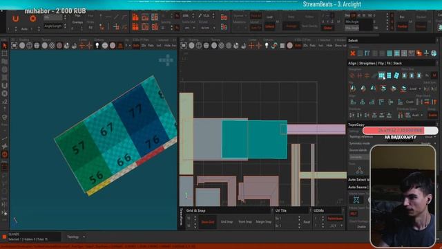Click the orange circle icon in left vertical toolbar
Viewport: 442px width, 249px height.
pyautogui.click(x=4, y=154)
